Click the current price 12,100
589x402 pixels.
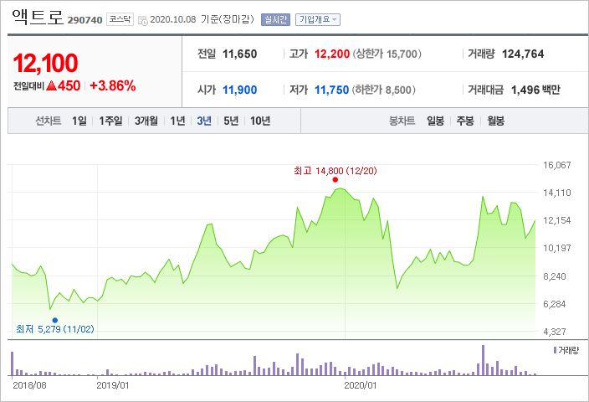point(45,63)
